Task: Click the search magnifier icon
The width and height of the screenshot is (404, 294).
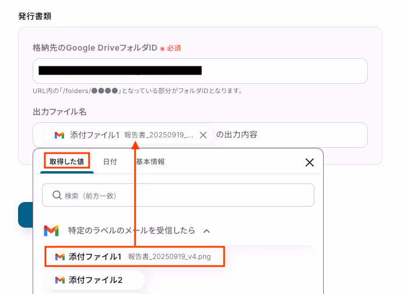Action: click(x=56, y=195)
